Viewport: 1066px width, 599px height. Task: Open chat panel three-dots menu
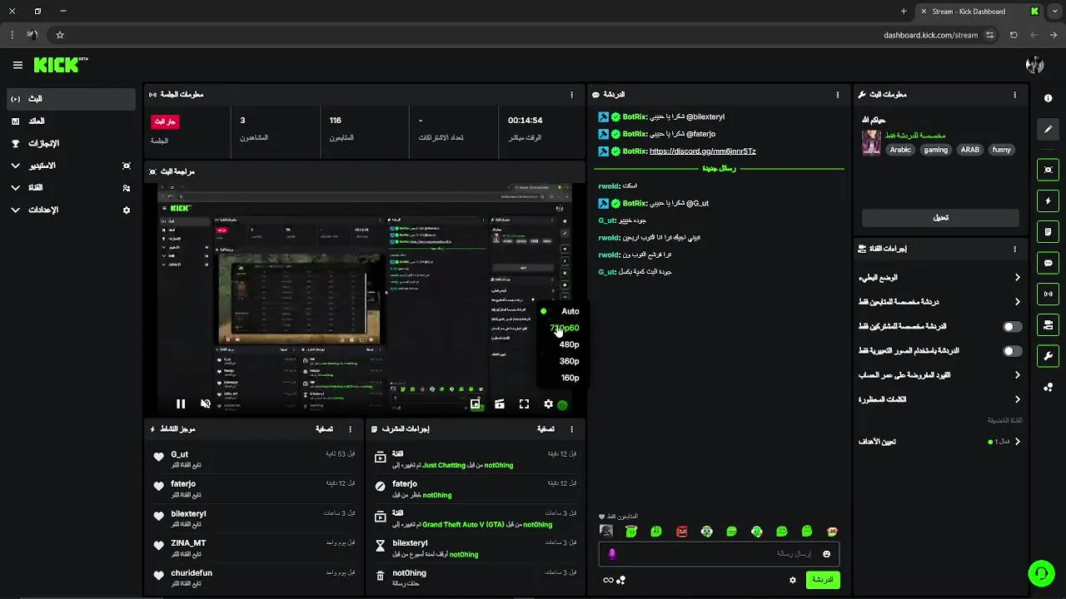coord(838,95)
